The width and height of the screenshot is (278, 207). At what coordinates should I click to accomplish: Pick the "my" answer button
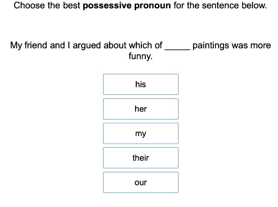coord(140,134)
